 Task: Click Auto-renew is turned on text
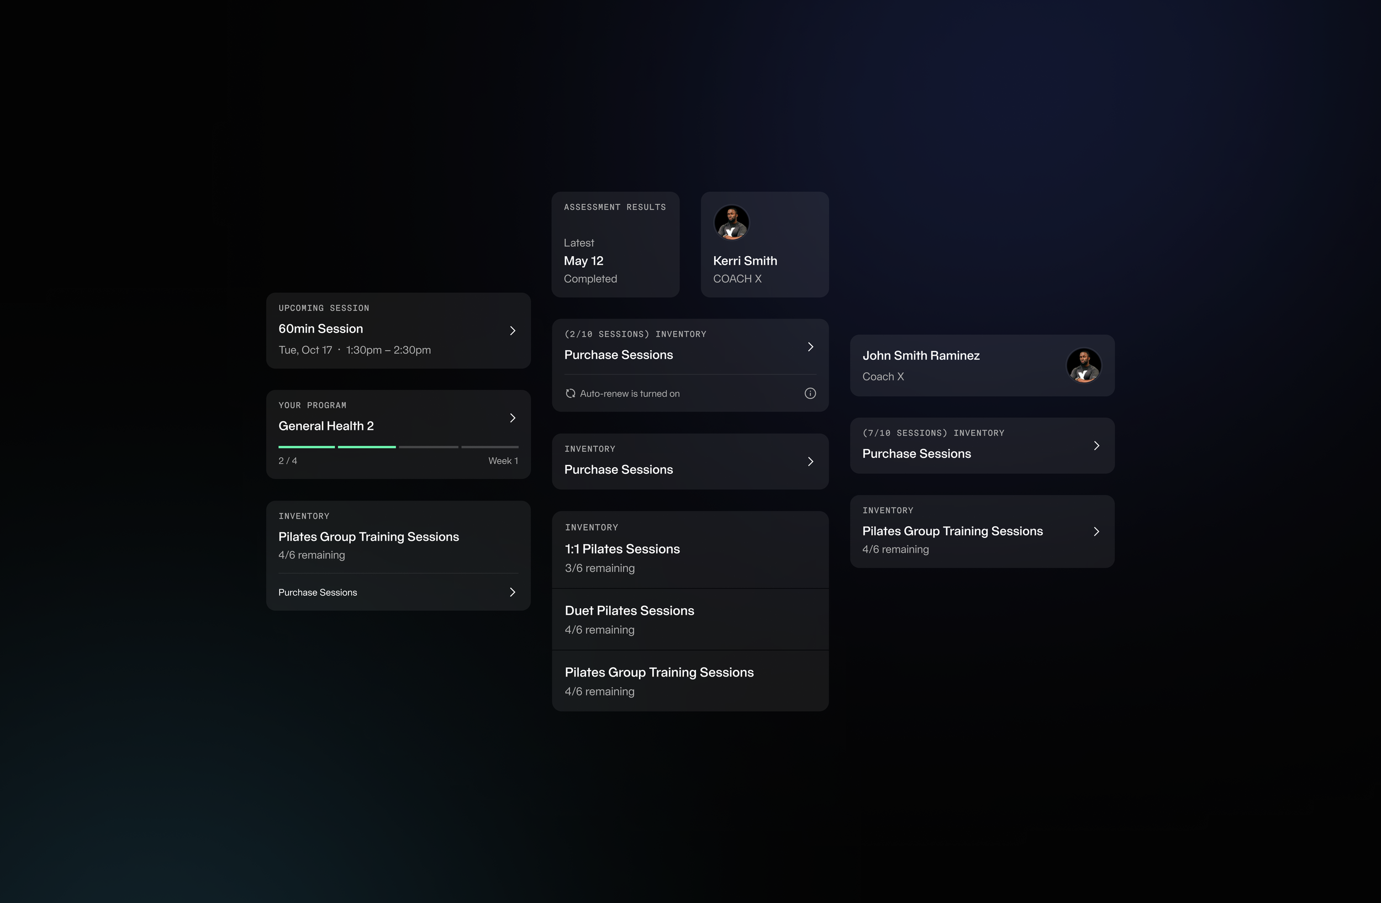tap(630, 393)
